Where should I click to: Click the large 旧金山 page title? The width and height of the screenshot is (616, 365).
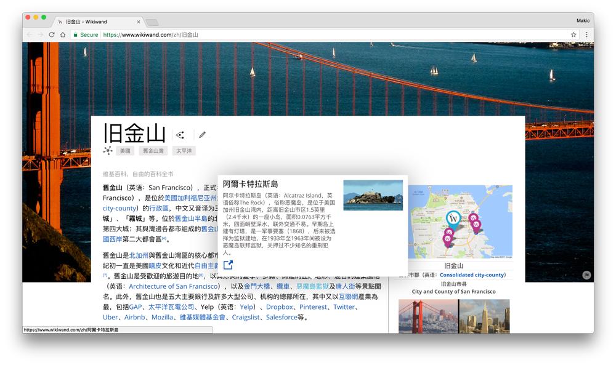134,134
